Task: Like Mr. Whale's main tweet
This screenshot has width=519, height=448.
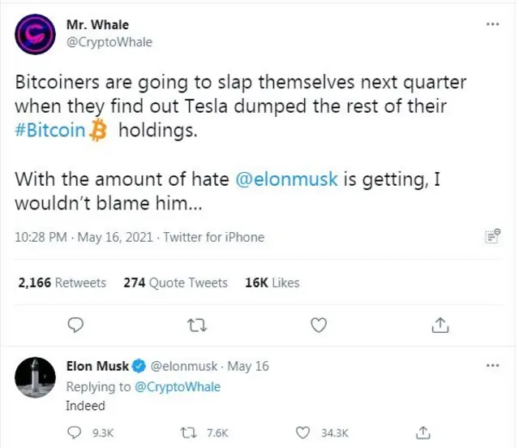Action: (320, 325)
